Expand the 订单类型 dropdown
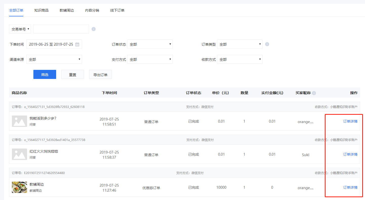Screen dimensions: 365x200 coord(240,44)
